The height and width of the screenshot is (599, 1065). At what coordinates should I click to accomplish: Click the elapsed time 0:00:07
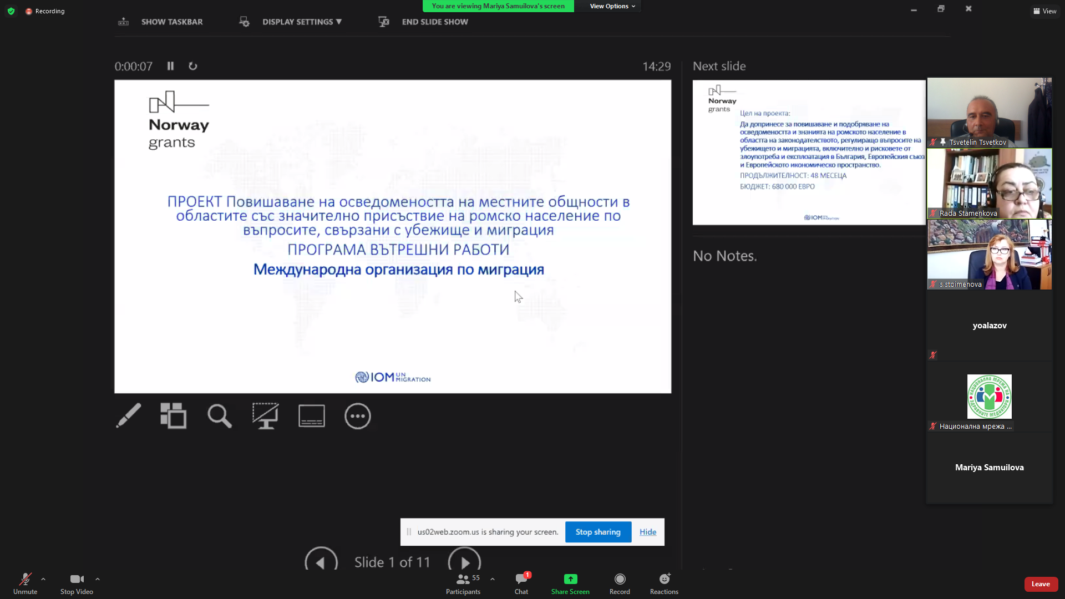134,67
